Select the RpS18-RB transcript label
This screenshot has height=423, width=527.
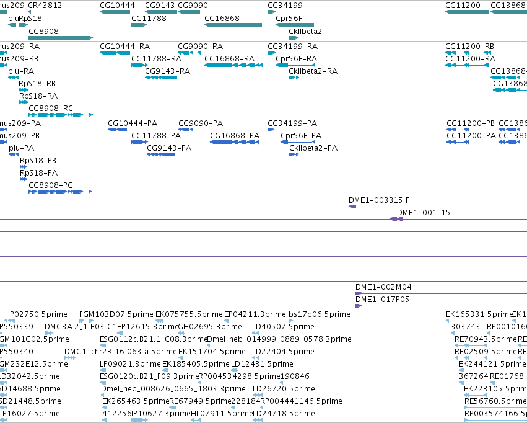pyautogui.click(x=37, y=84)
